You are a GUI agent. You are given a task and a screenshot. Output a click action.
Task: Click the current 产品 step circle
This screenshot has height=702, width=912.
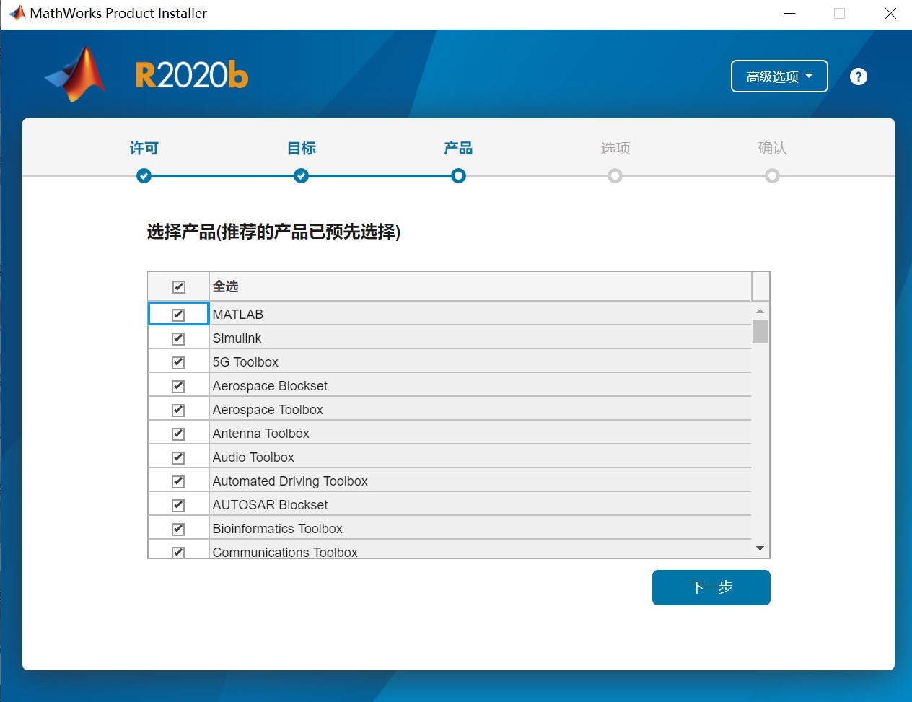[458, 176]
